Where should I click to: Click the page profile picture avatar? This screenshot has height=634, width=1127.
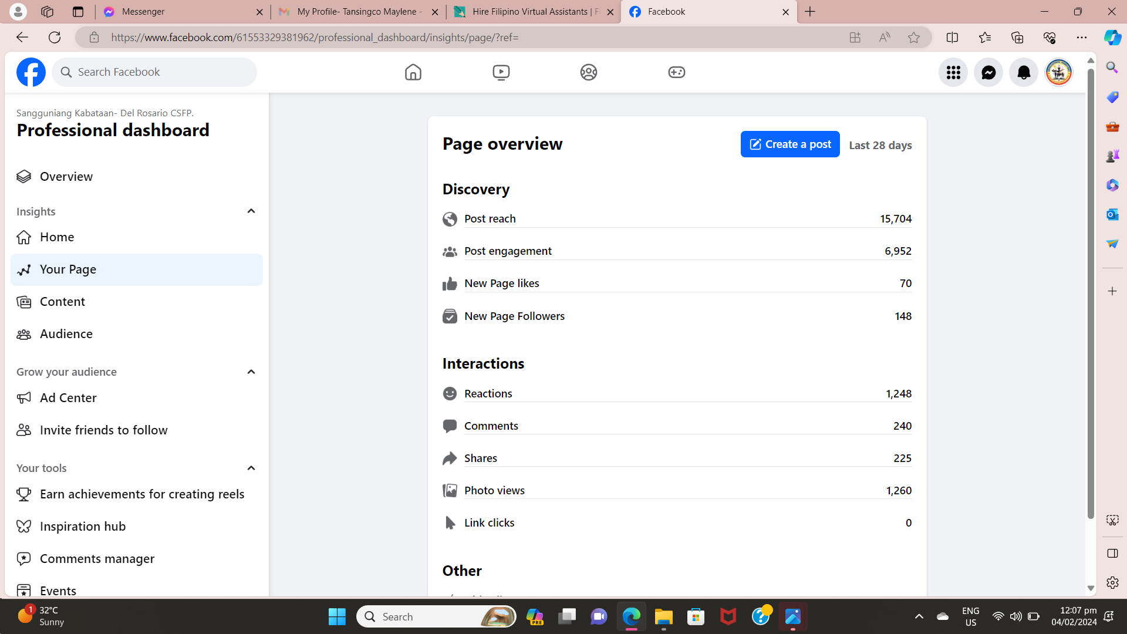click(1058, 72)
